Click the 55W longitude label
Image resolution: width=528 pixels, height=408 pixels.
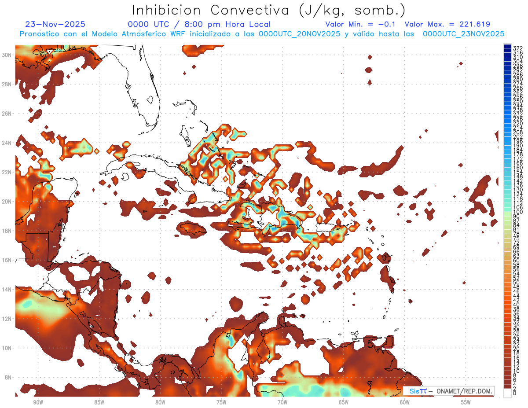(466, 402)
